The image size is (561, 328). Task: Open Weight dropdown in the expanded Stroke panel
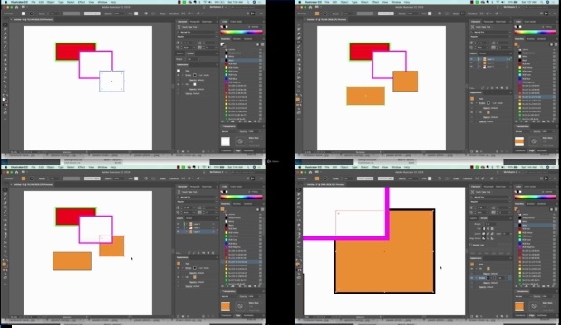pos(498,224)
